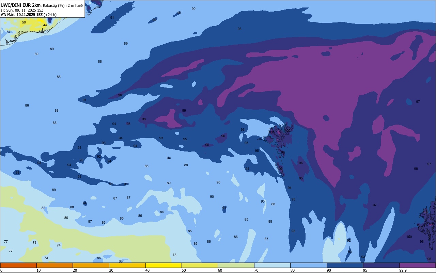Viewport: 436px width, 273px height.
Task: Click the dark orange 0–10 legend color segment
Action: (x=18, y=266)
